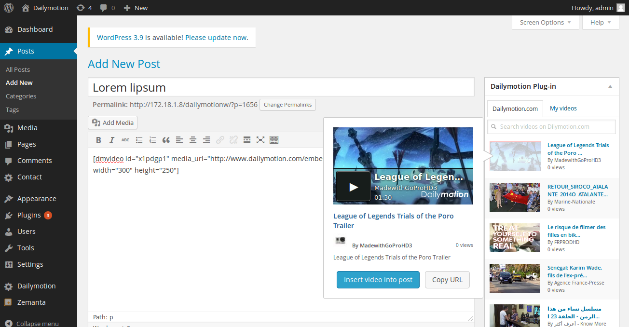Click the search videos input field
The width and height of the screenshot is (629, 327).
coord(552,127)
